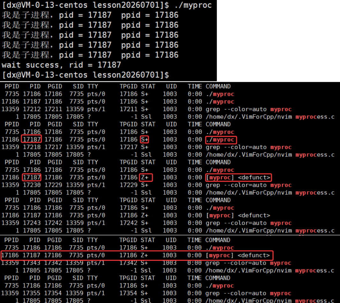Click the "wait success, rid = 17187" output line
The image size is (340, 303).
[x=61, y=65]
